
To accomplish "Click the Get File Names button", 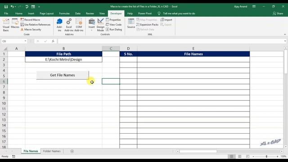I will pyautogui.click(x=63, y=75).
